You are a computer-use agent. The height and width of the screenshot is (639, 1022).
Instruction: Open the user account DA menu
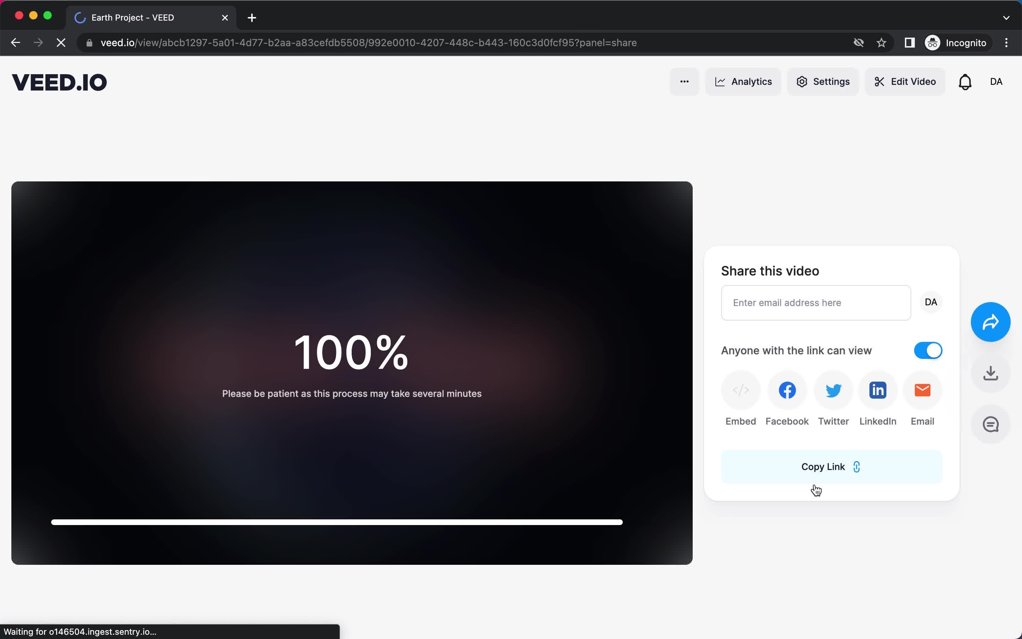point(996,82)
